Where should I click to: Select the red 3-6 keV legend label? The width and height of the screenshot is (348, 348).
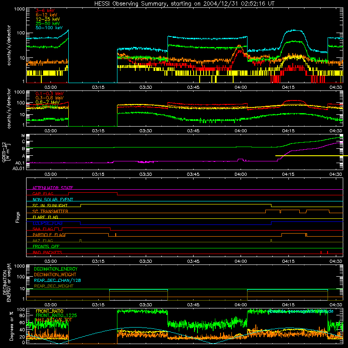(x=45, y=10)
